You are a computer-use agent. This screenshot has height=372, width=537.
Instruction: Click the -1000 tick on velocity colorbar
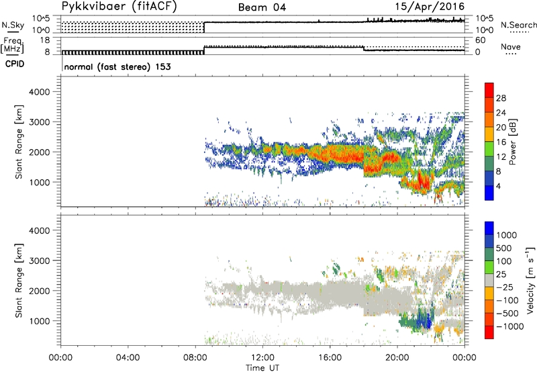click(509, 326)
